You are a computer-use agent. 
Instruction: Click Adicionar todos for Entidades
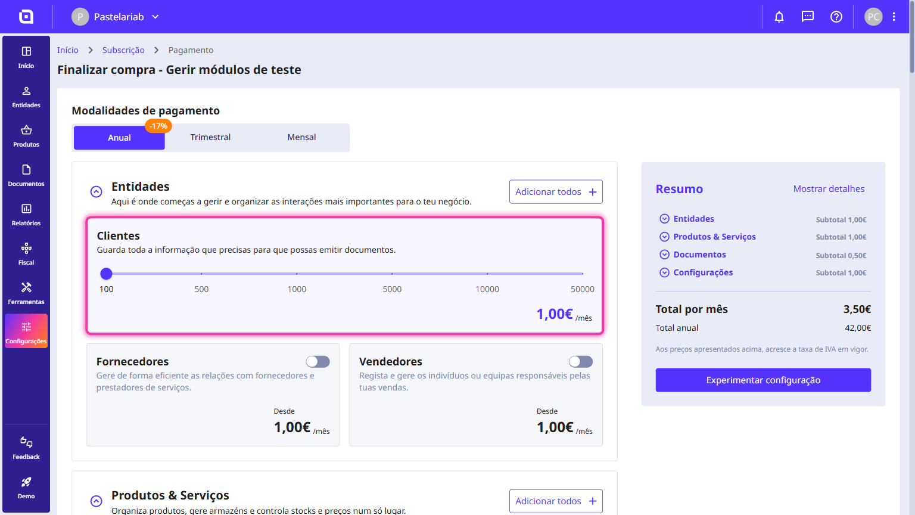point(556,192)
